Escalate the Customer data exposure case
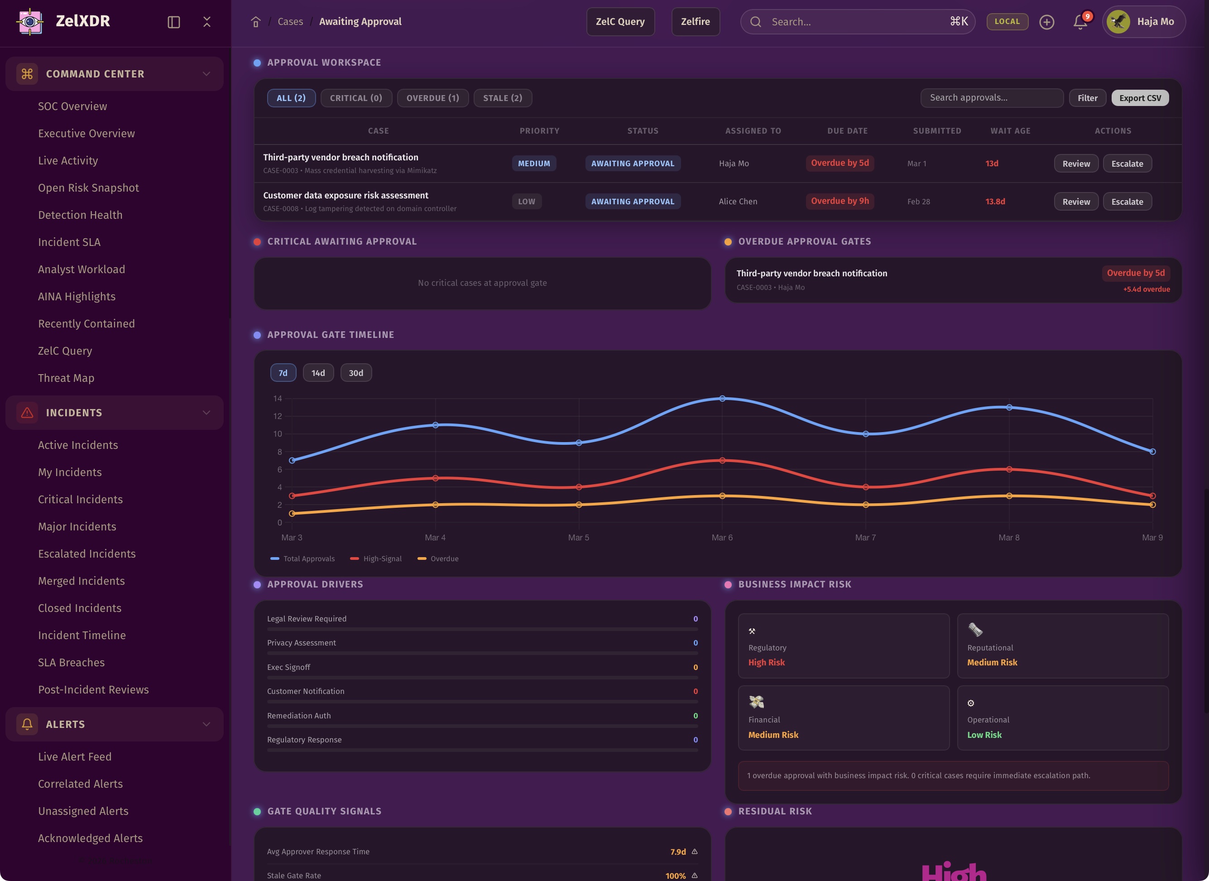The height and width of the screenshot is (881, 1209). pos(1127,202)
